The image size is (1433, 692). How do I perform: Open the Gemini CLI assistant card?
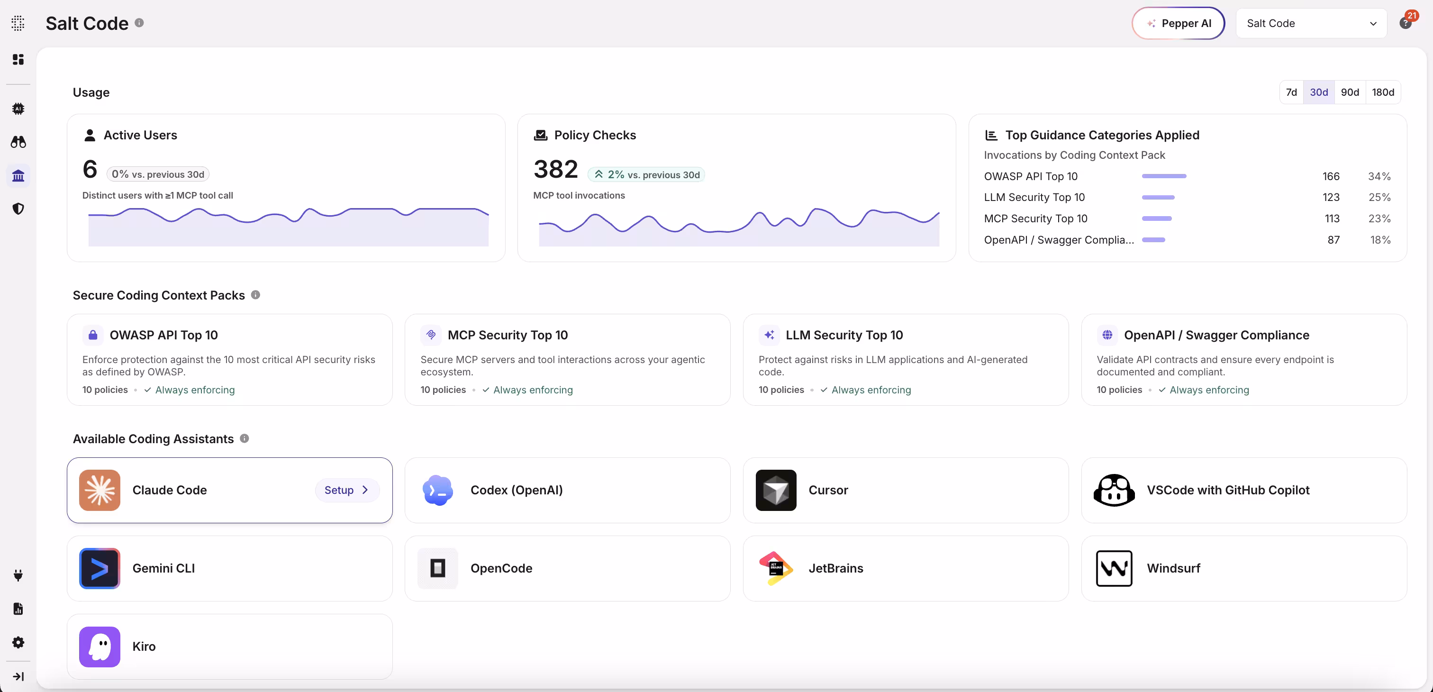click(230, 568)
